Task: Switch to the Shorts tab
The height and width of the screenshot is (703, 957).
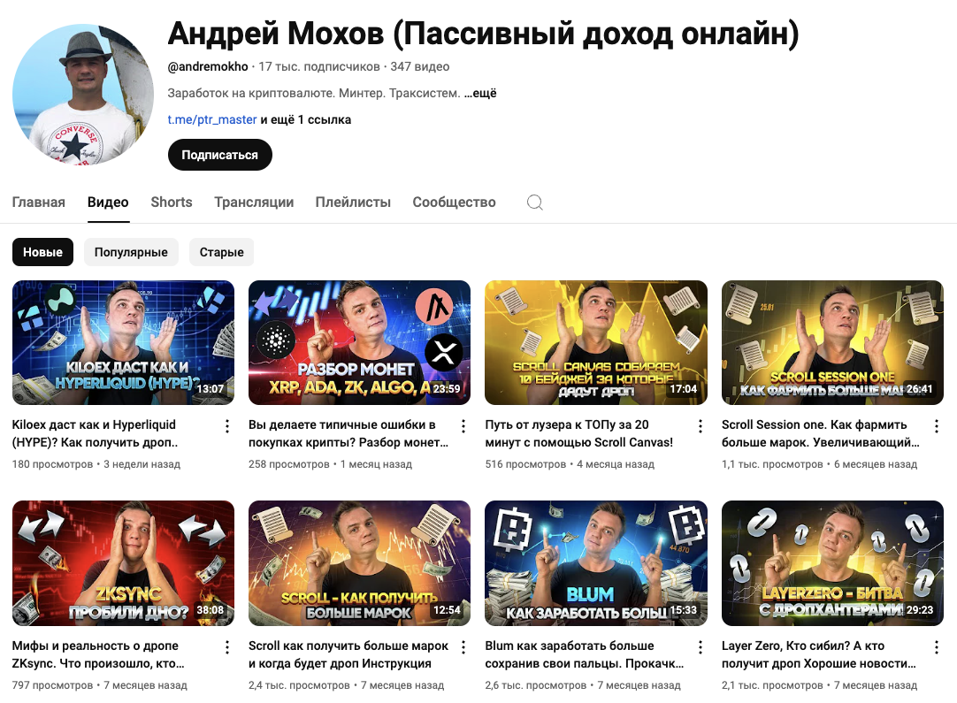Action: click(172, 202)
